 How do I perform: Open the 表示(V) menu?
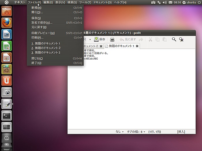[60, 2]
